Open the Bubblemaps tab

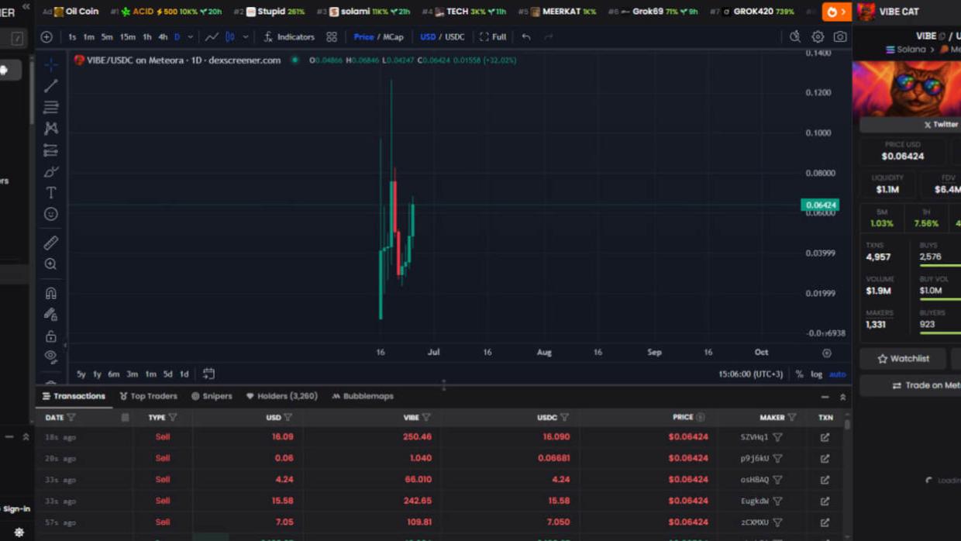(x=363, y=396)
